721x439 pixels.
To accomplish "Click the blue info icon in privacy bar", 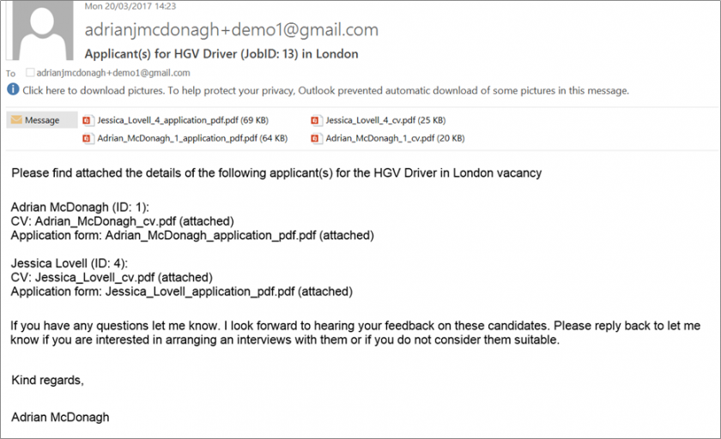I will tap(13, 89).
